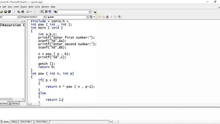Click the Paste toolbar icon

coord(23,12)
